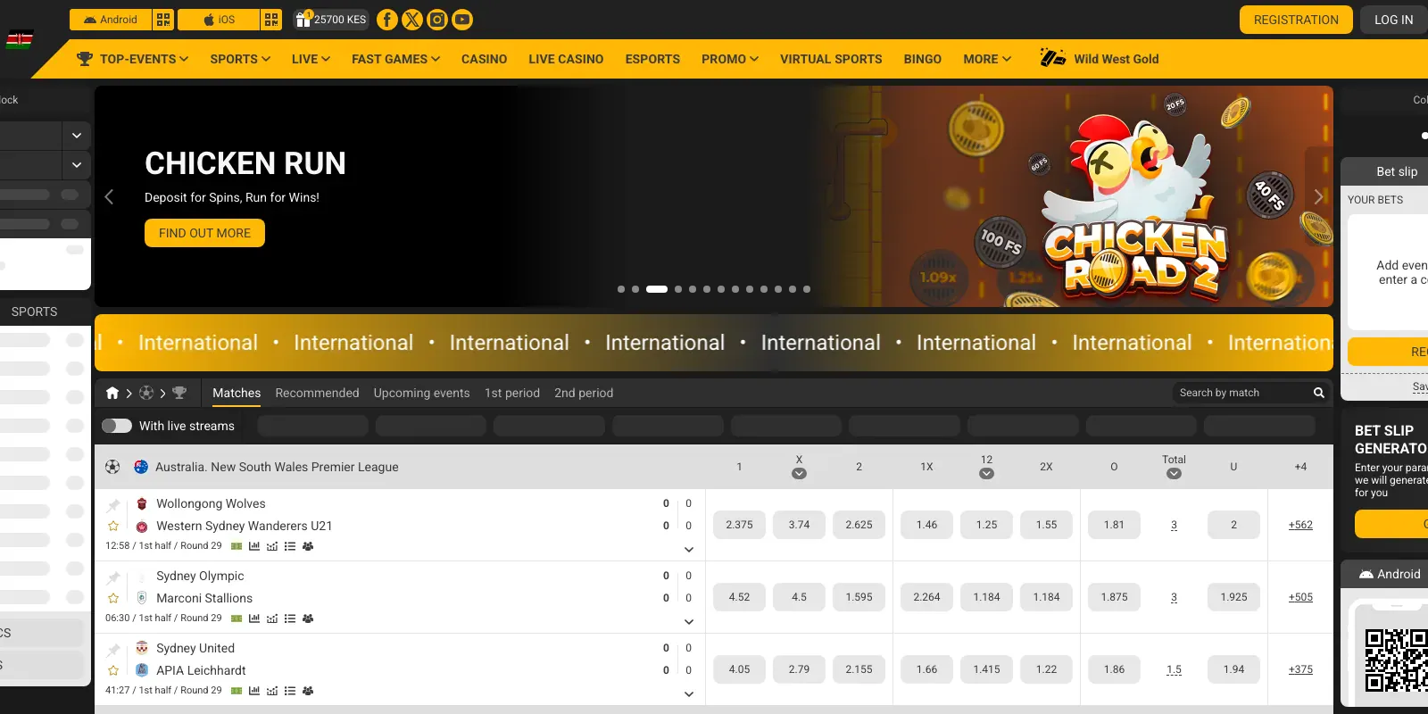This screenshot has height=714, width=1428.
Task: Expand the TOP-EVENTS menu
Action: [x=133, y=59]
